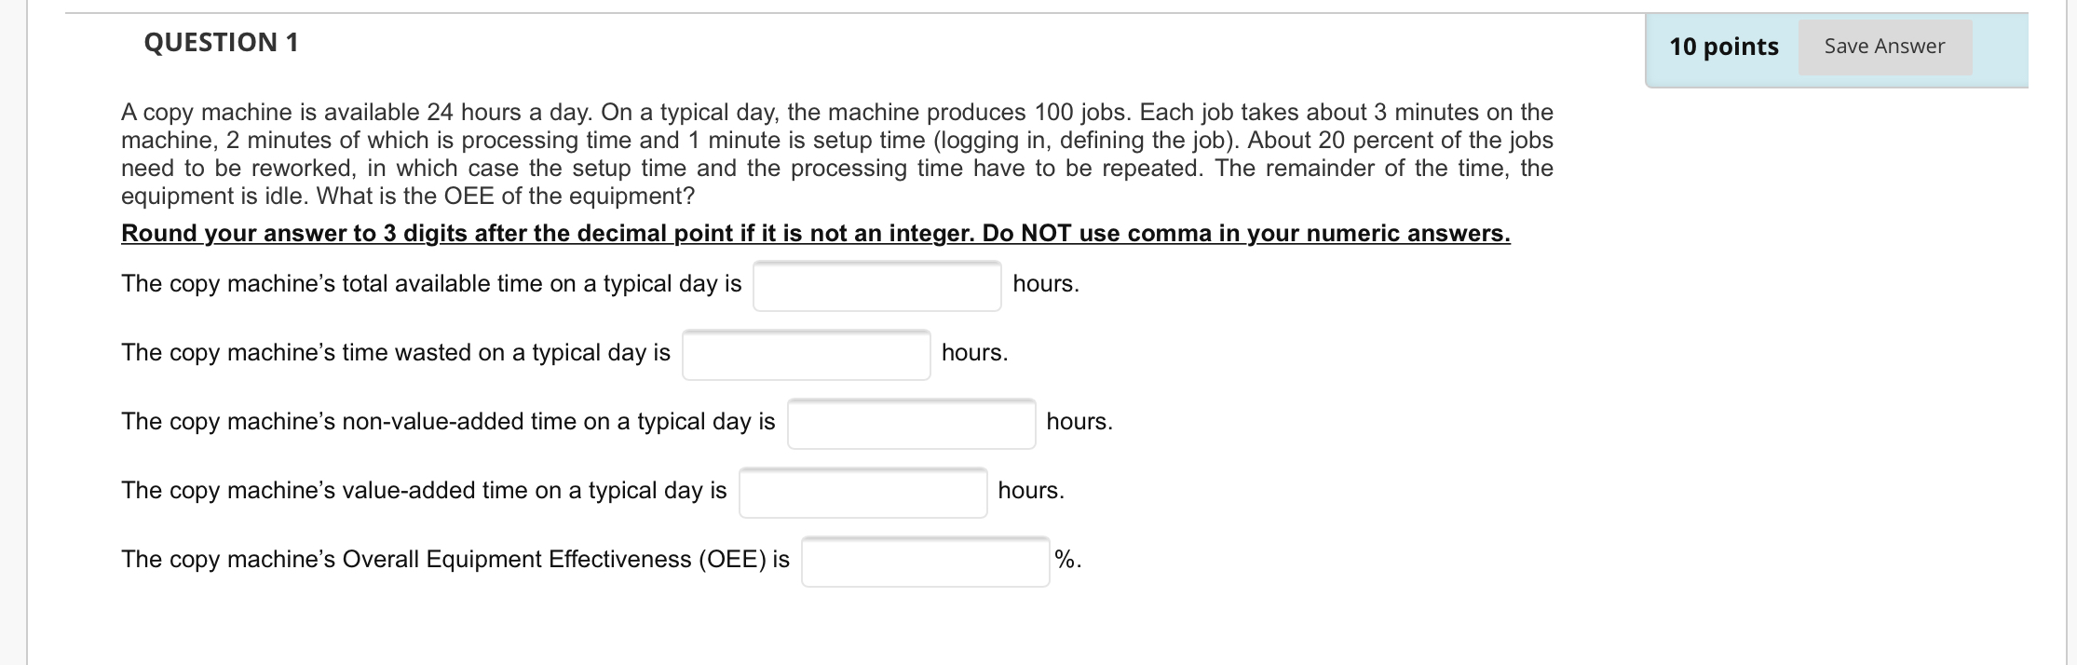Click the OEE percentage input field

click(x=926, y=560)
